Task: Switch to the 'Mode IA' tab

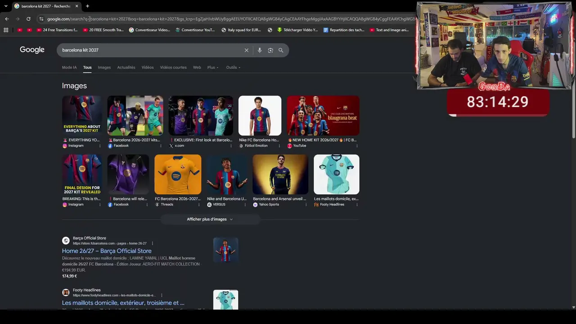Action: [69, 67]
